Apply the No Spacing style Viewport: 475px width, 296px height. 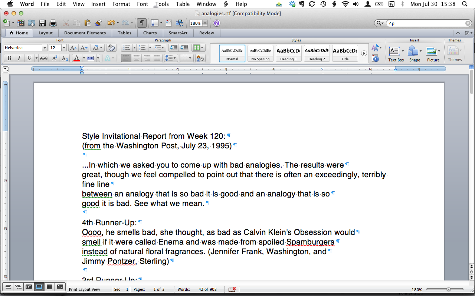tap(260, 53)
